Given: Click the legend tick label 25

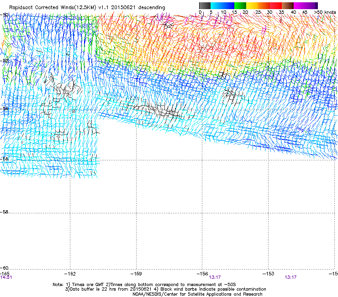Looking at the screenshot, I should (258, 12).
